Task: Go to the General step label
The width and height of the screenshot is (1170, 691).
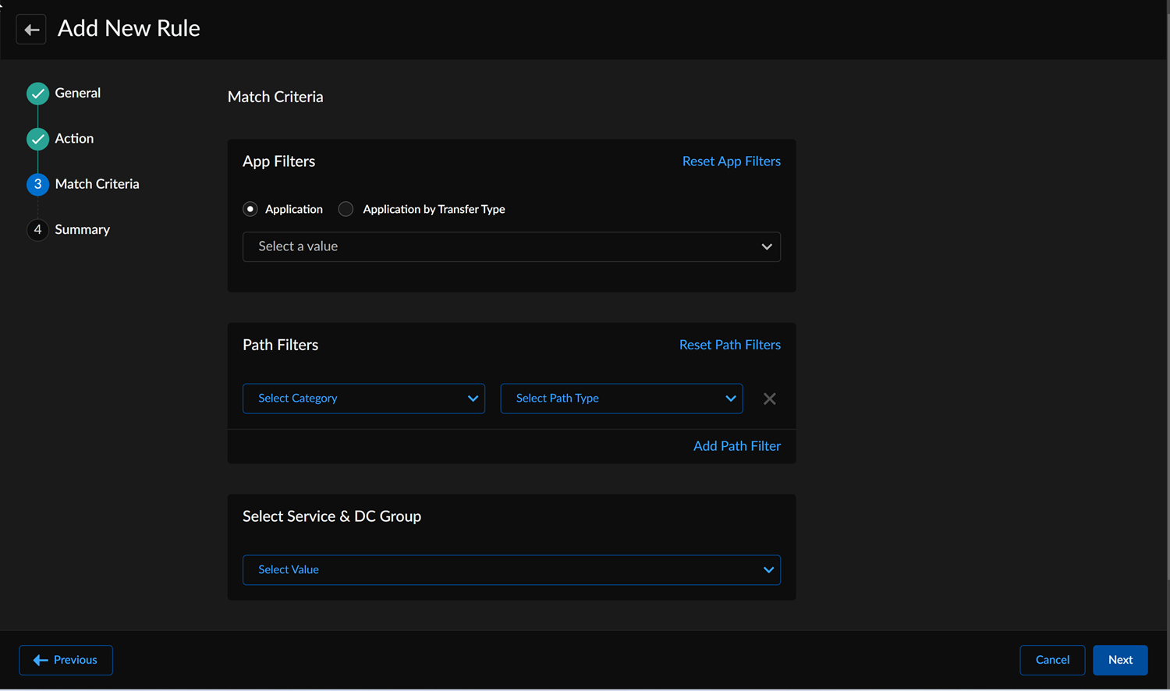Action: [x=77, y=93]
